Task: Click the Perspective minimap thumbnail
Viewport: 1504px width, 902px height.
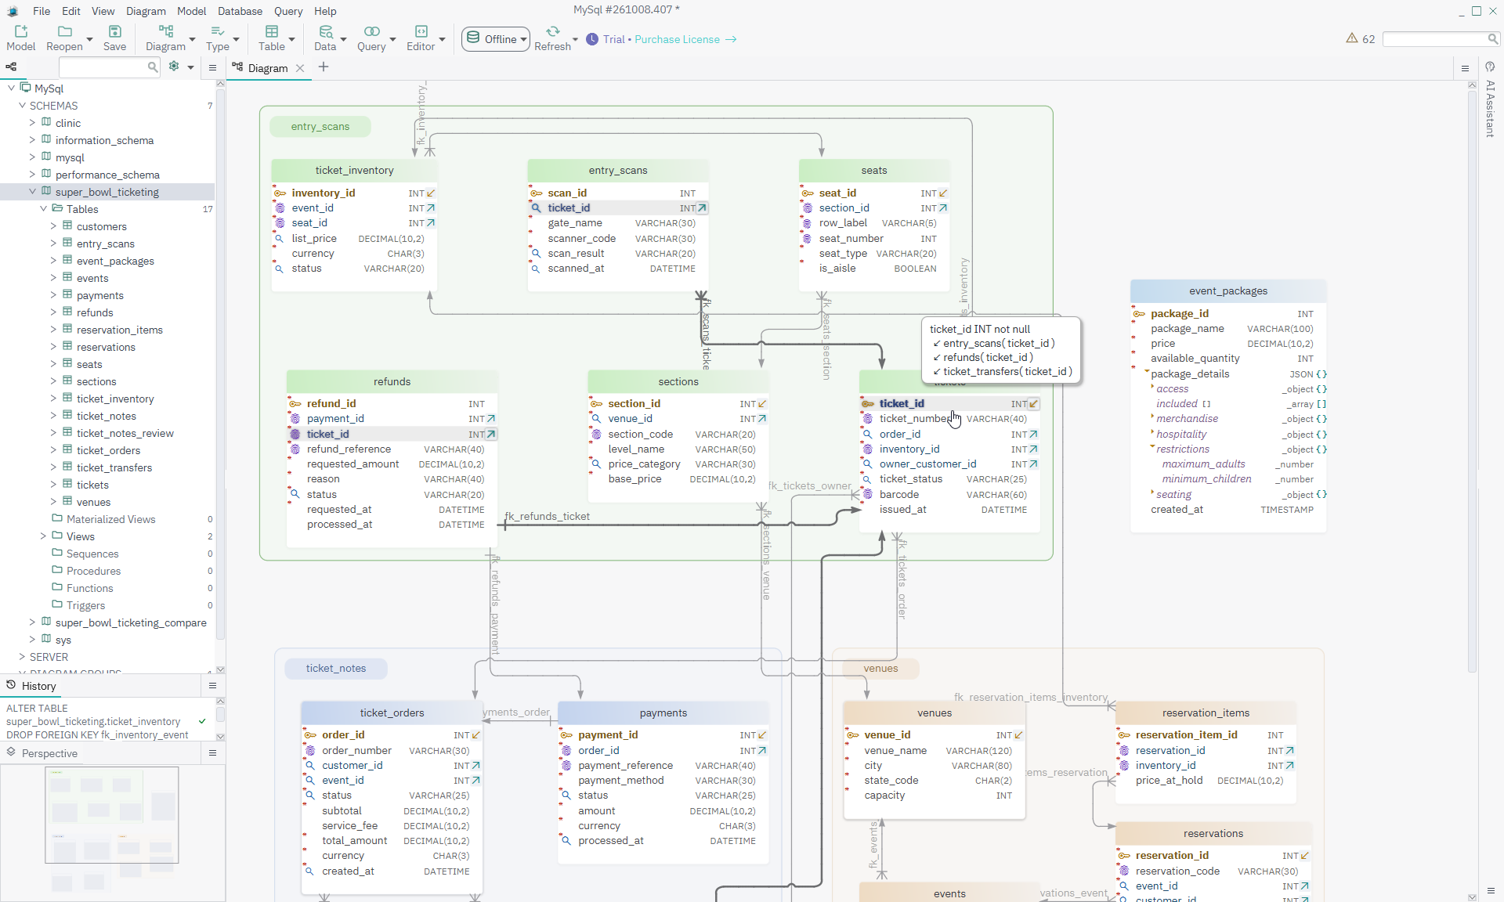Action: pos(112,814)
